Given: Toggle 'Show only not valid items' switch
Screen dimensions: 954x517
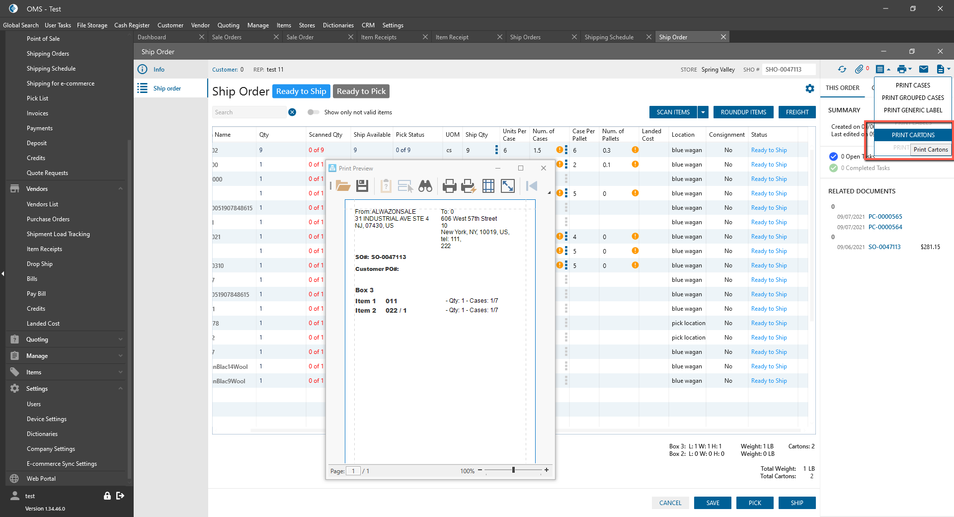Looking at the screenshot, I should click(313, 112).
